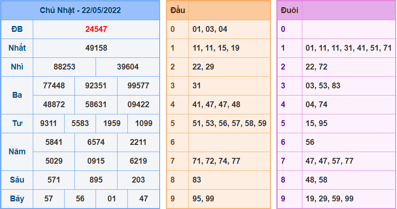Image resolution: width=397 pixels, height=209 pixels.
Task: Select the Đầu values '01, 03, 04'
Action: tap(209, 29)
